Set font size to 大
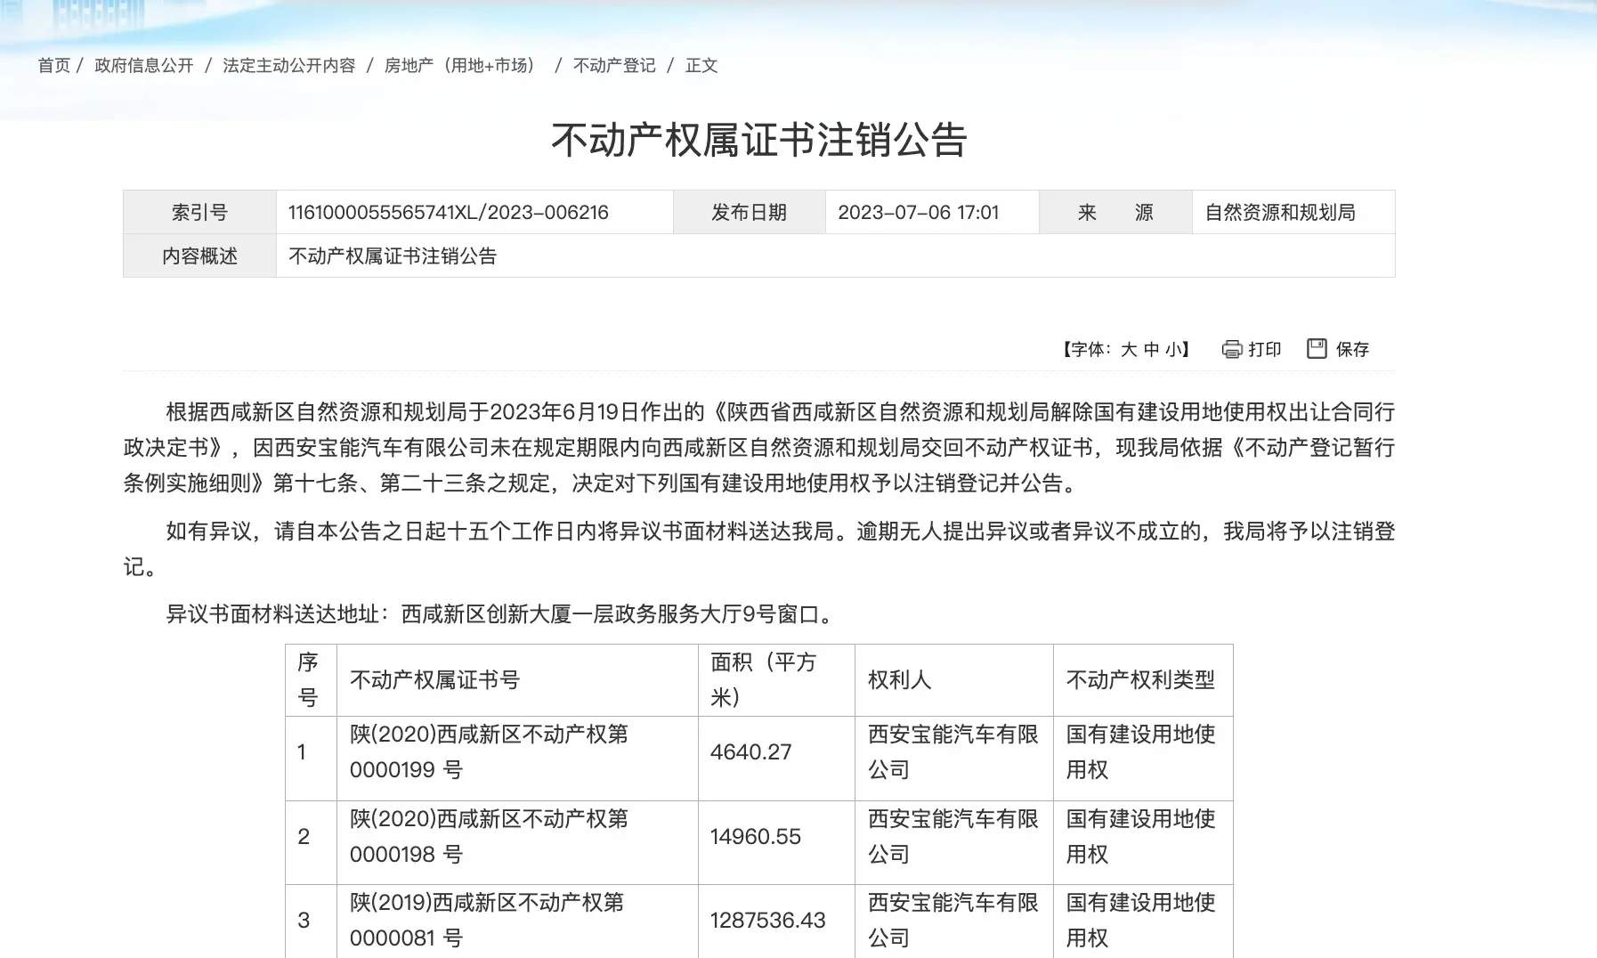The image size is (1597, 958). 1129,349
